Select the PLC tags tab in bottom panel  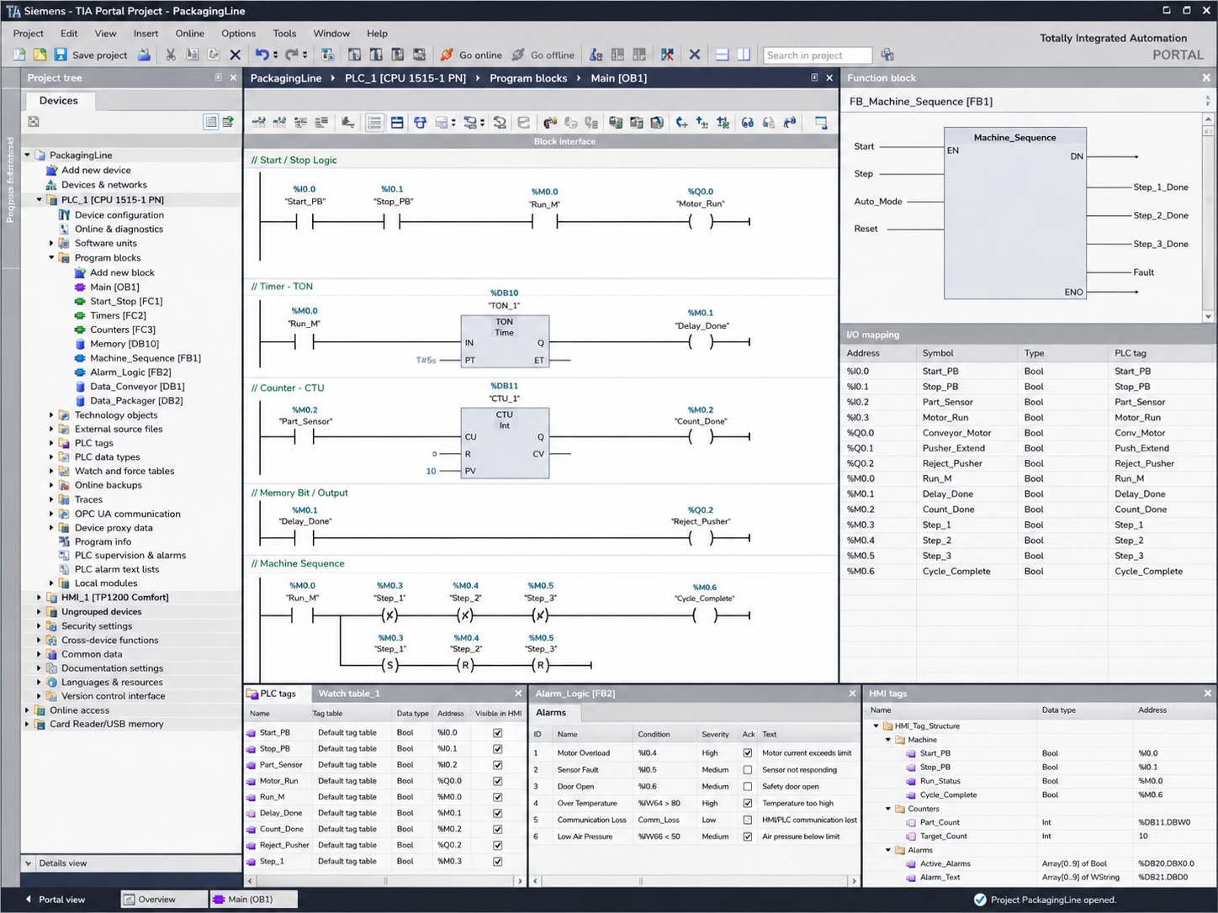pyautogui.click(x=277, y=694)
